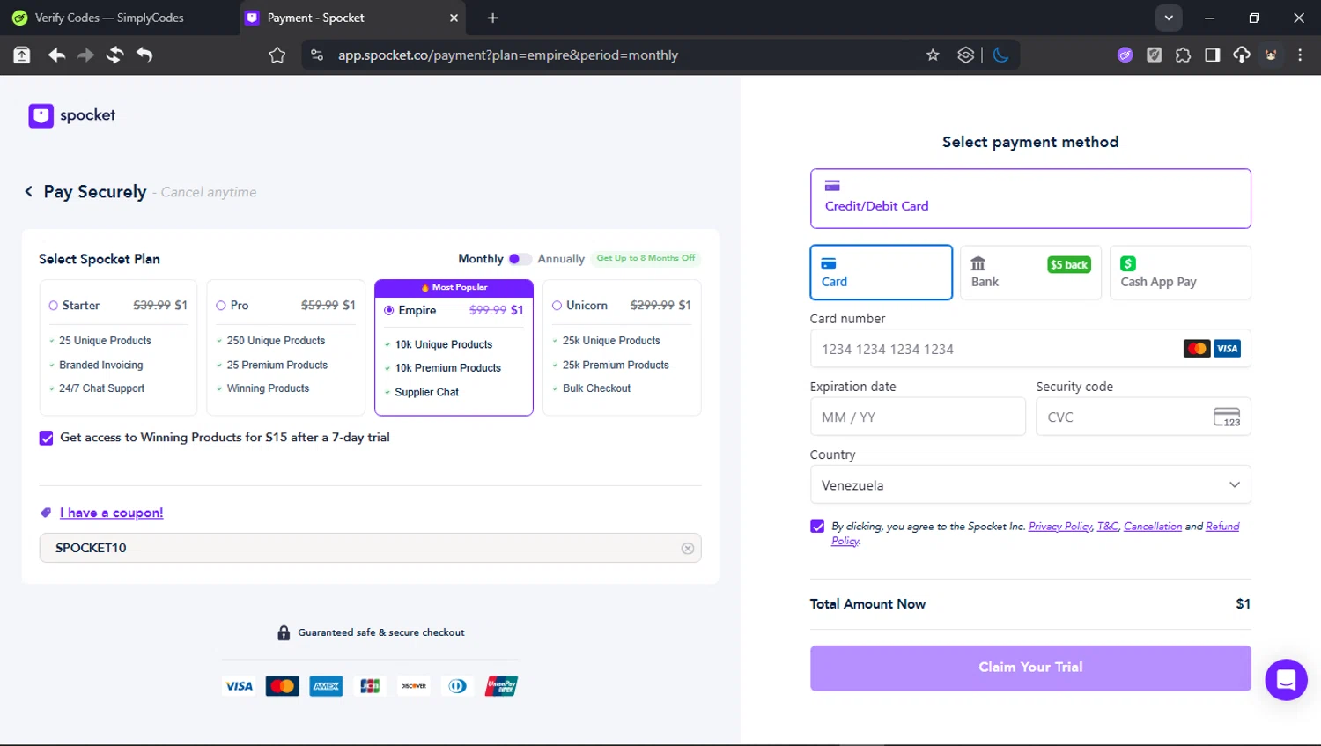
Task: Click the secure checkout lock icon
Action: point(284,632)
